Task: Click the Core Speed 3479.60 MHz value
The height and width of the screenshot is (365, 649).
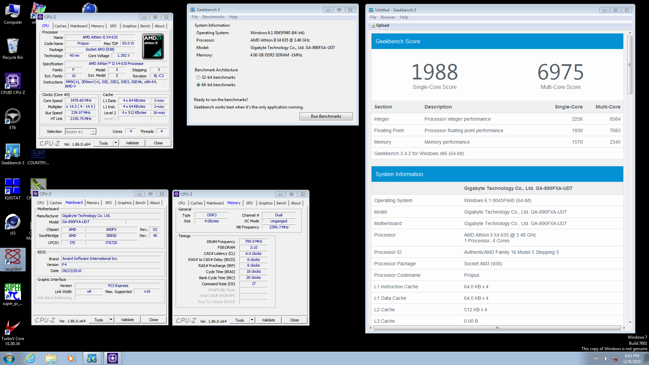Action: 81,101
